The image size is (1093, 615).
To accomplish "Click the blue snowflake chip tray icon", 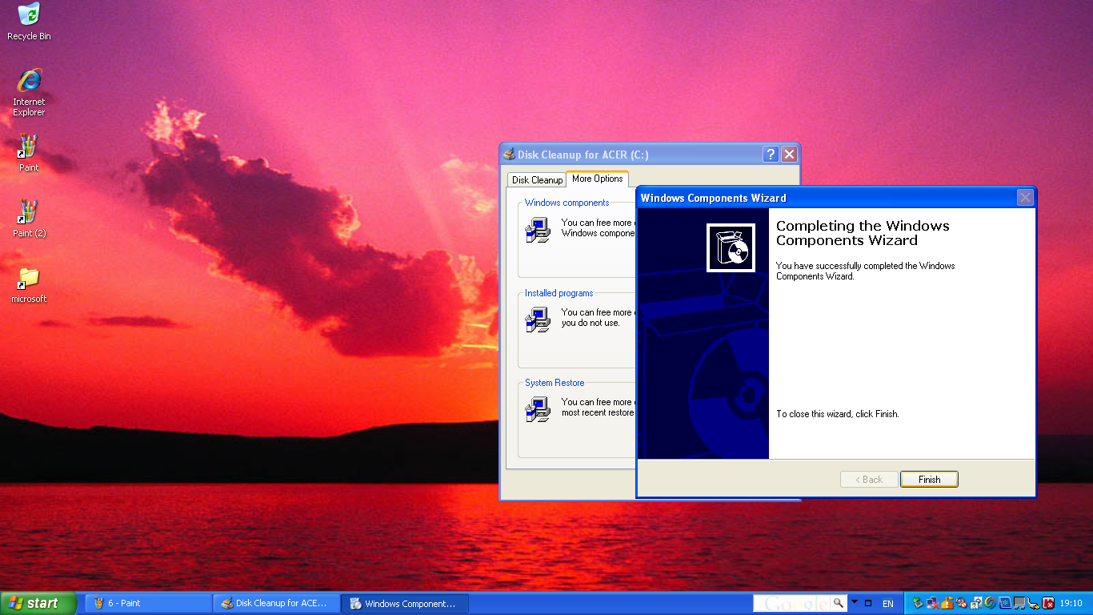I will click(x=1004, y=603).
